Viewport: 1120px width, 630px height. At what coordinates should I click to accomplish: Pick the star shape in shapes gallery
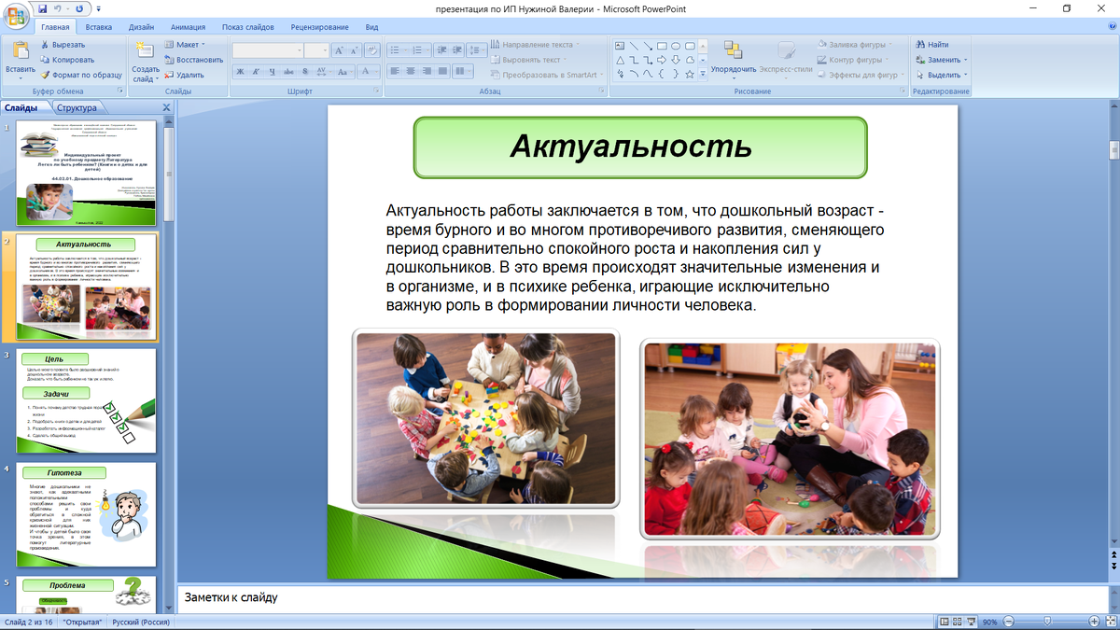pyautogui.click(x=690, y=74)
